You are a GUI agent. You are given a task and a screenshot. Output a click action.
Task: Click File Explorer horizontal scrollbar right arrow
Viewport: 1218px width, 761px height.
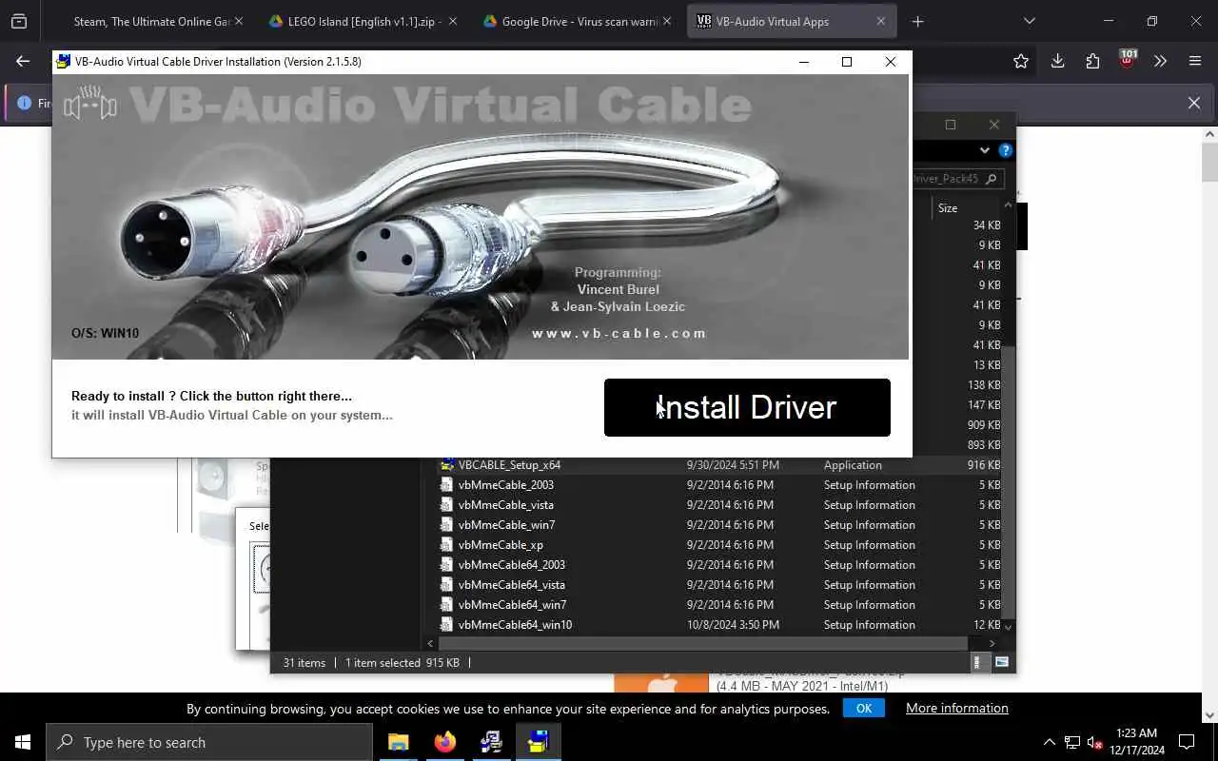pyautogui.click(x=992, y=644)
